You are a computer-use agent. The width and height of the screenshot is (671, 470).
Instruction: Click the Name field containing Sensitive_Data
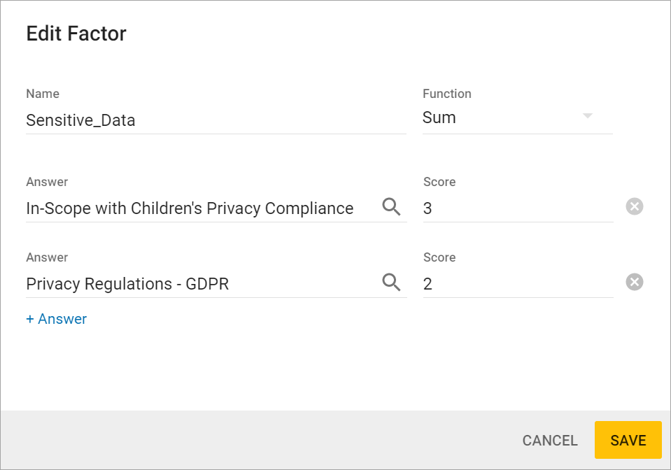(210, 120)
